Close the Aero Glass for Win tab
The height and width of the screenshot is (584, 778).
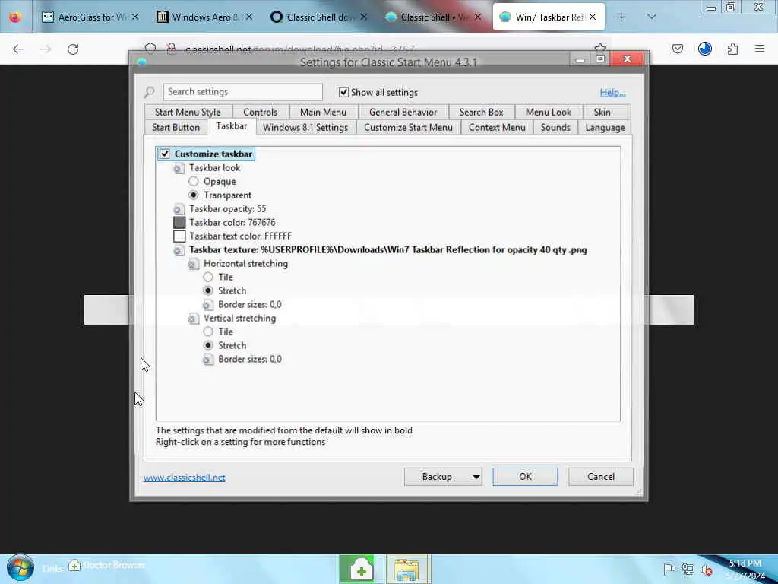(x=135, y=17)
